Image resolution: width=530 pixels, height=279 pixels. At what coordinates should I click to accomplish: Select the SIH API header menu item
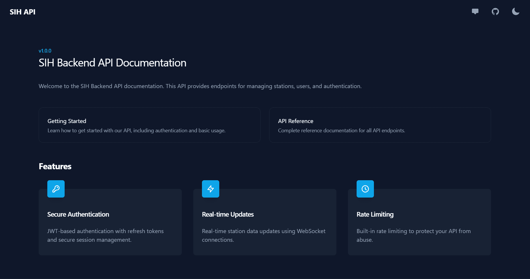tap(23, 12)
